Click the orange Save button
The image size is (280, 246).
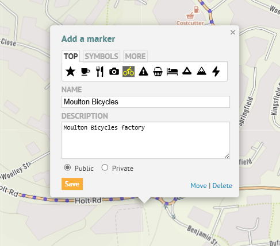coord(72,184)
